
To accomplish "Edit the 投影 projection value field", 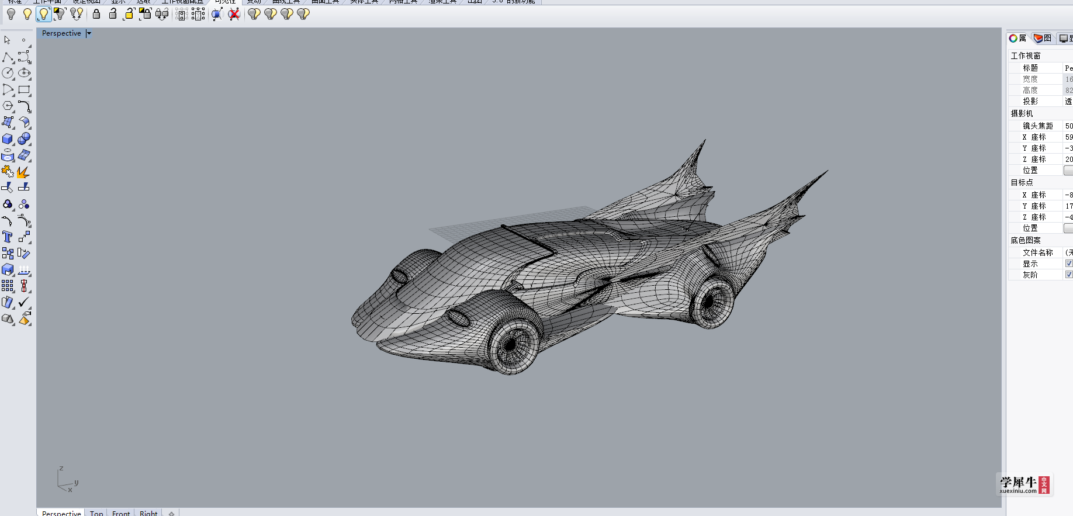I will click(1068, 101).
